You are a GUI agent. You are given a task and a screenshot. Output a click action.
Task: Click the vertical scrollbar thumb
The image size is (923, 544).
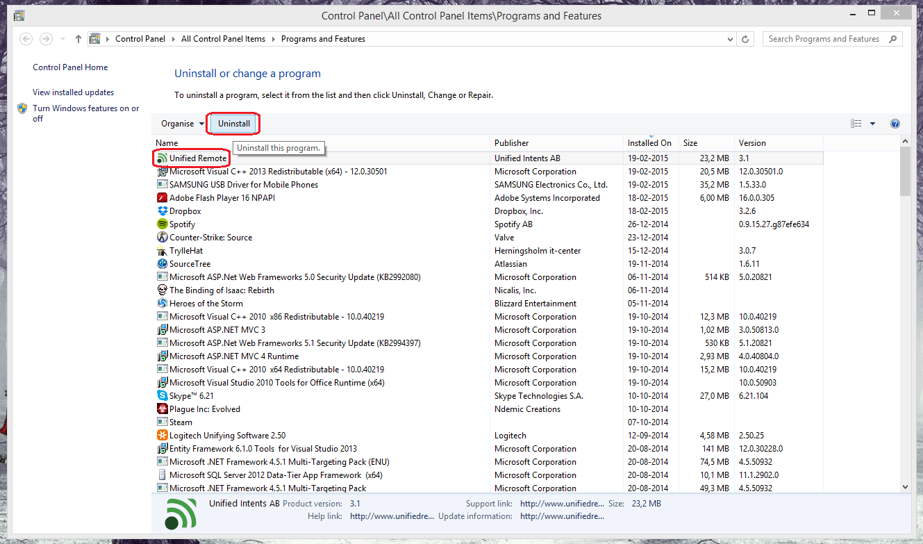[x=905, y=172]
